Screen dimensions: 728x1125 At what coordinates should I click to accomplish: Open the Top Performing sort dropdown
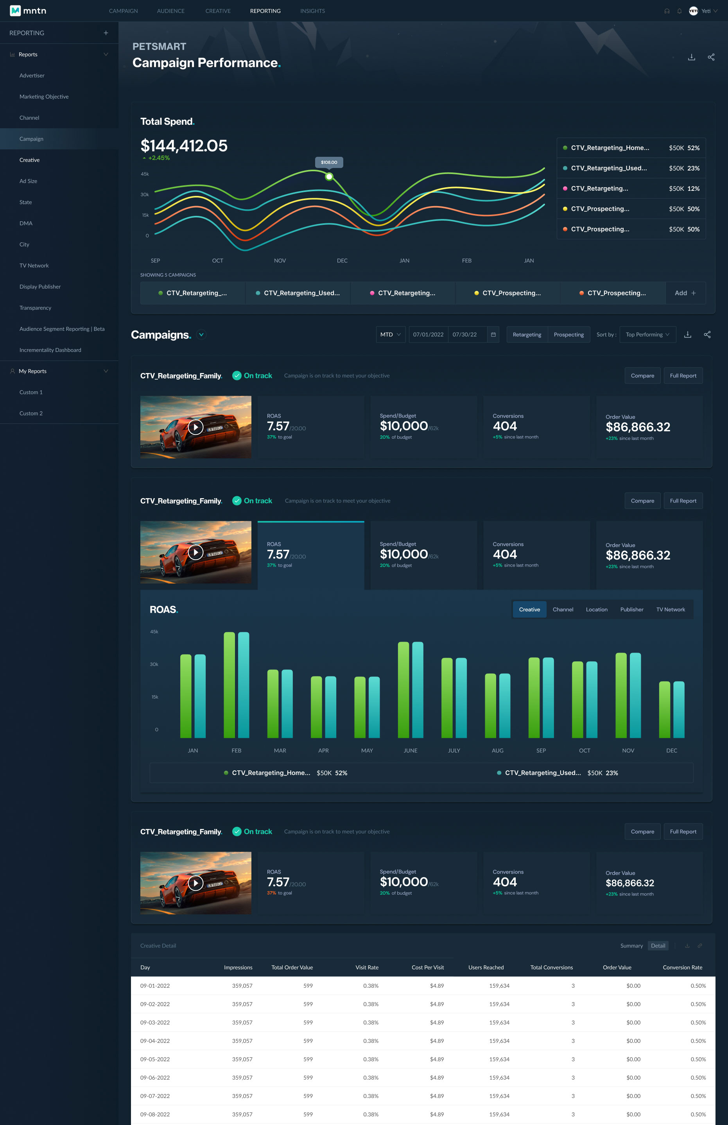pyautogui.click(x=647, y=335)
